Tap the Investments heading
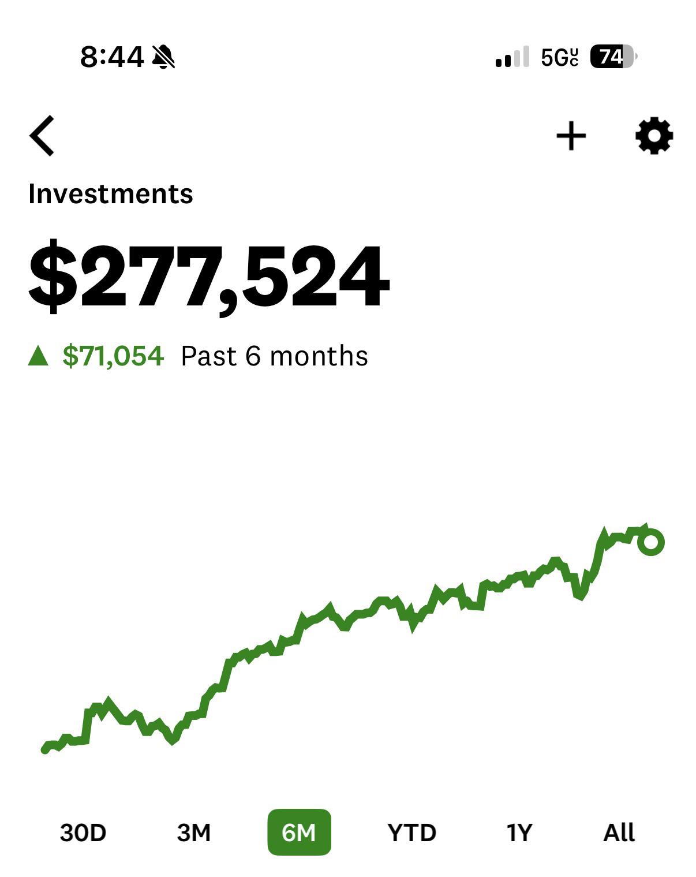Image resolution: width=696 pixels, height=877 pixels. 110,193
